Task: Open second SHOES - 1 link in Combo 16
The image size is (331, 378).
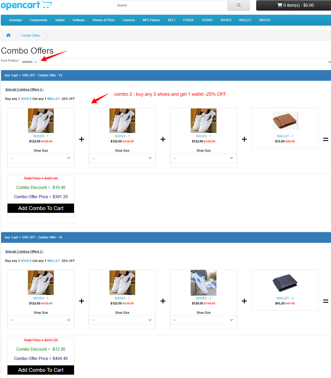Action: (122, 298)
